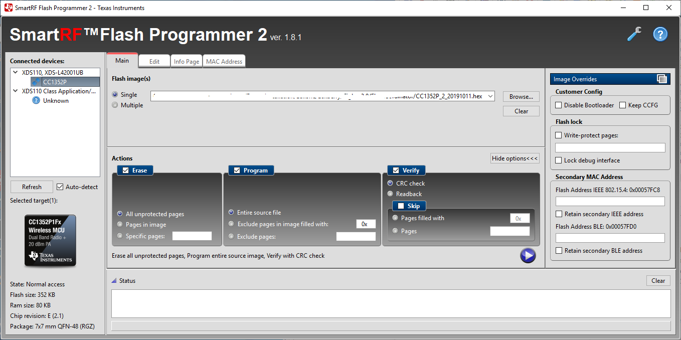Check Keep CCFG
The image size is (681, 340).
(623, 105)
